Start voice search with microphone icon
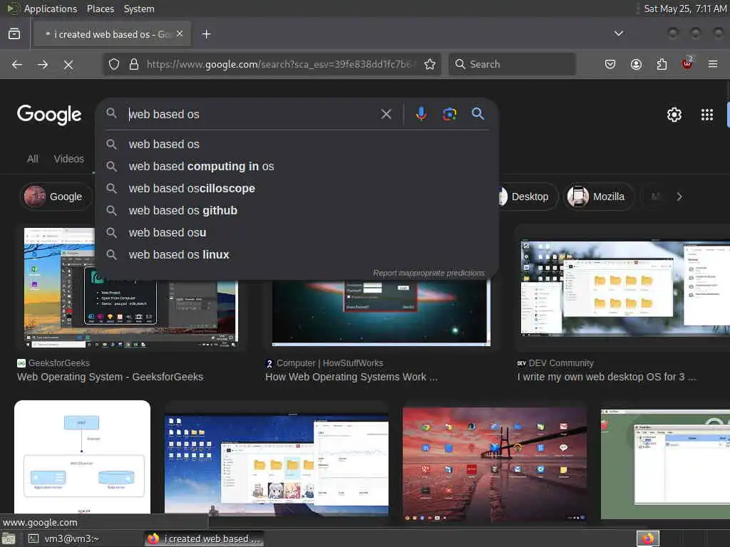This screenshot has height=547, width=730. [x=421, y=114]
